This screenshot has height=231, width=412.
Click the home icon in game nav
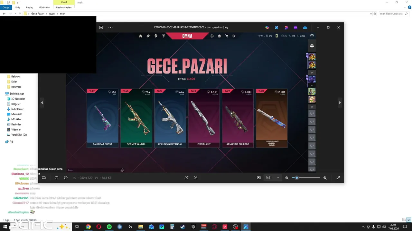click(x=140, y=36)
